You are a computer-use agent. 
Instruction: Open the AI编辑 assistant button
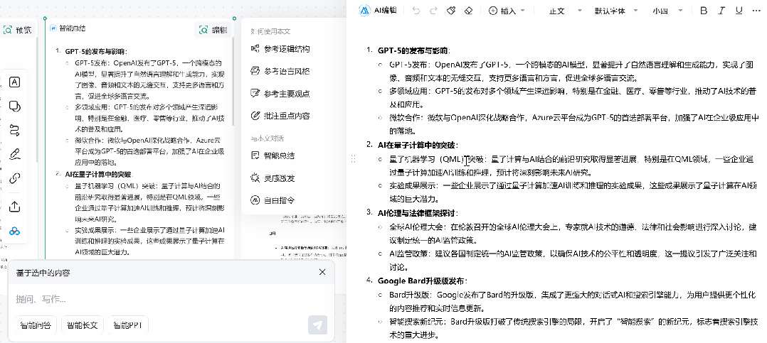[x=378, y=10]
